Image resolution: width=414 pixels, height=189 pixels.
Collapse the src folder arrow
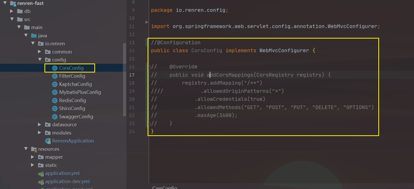pos(12,19)
